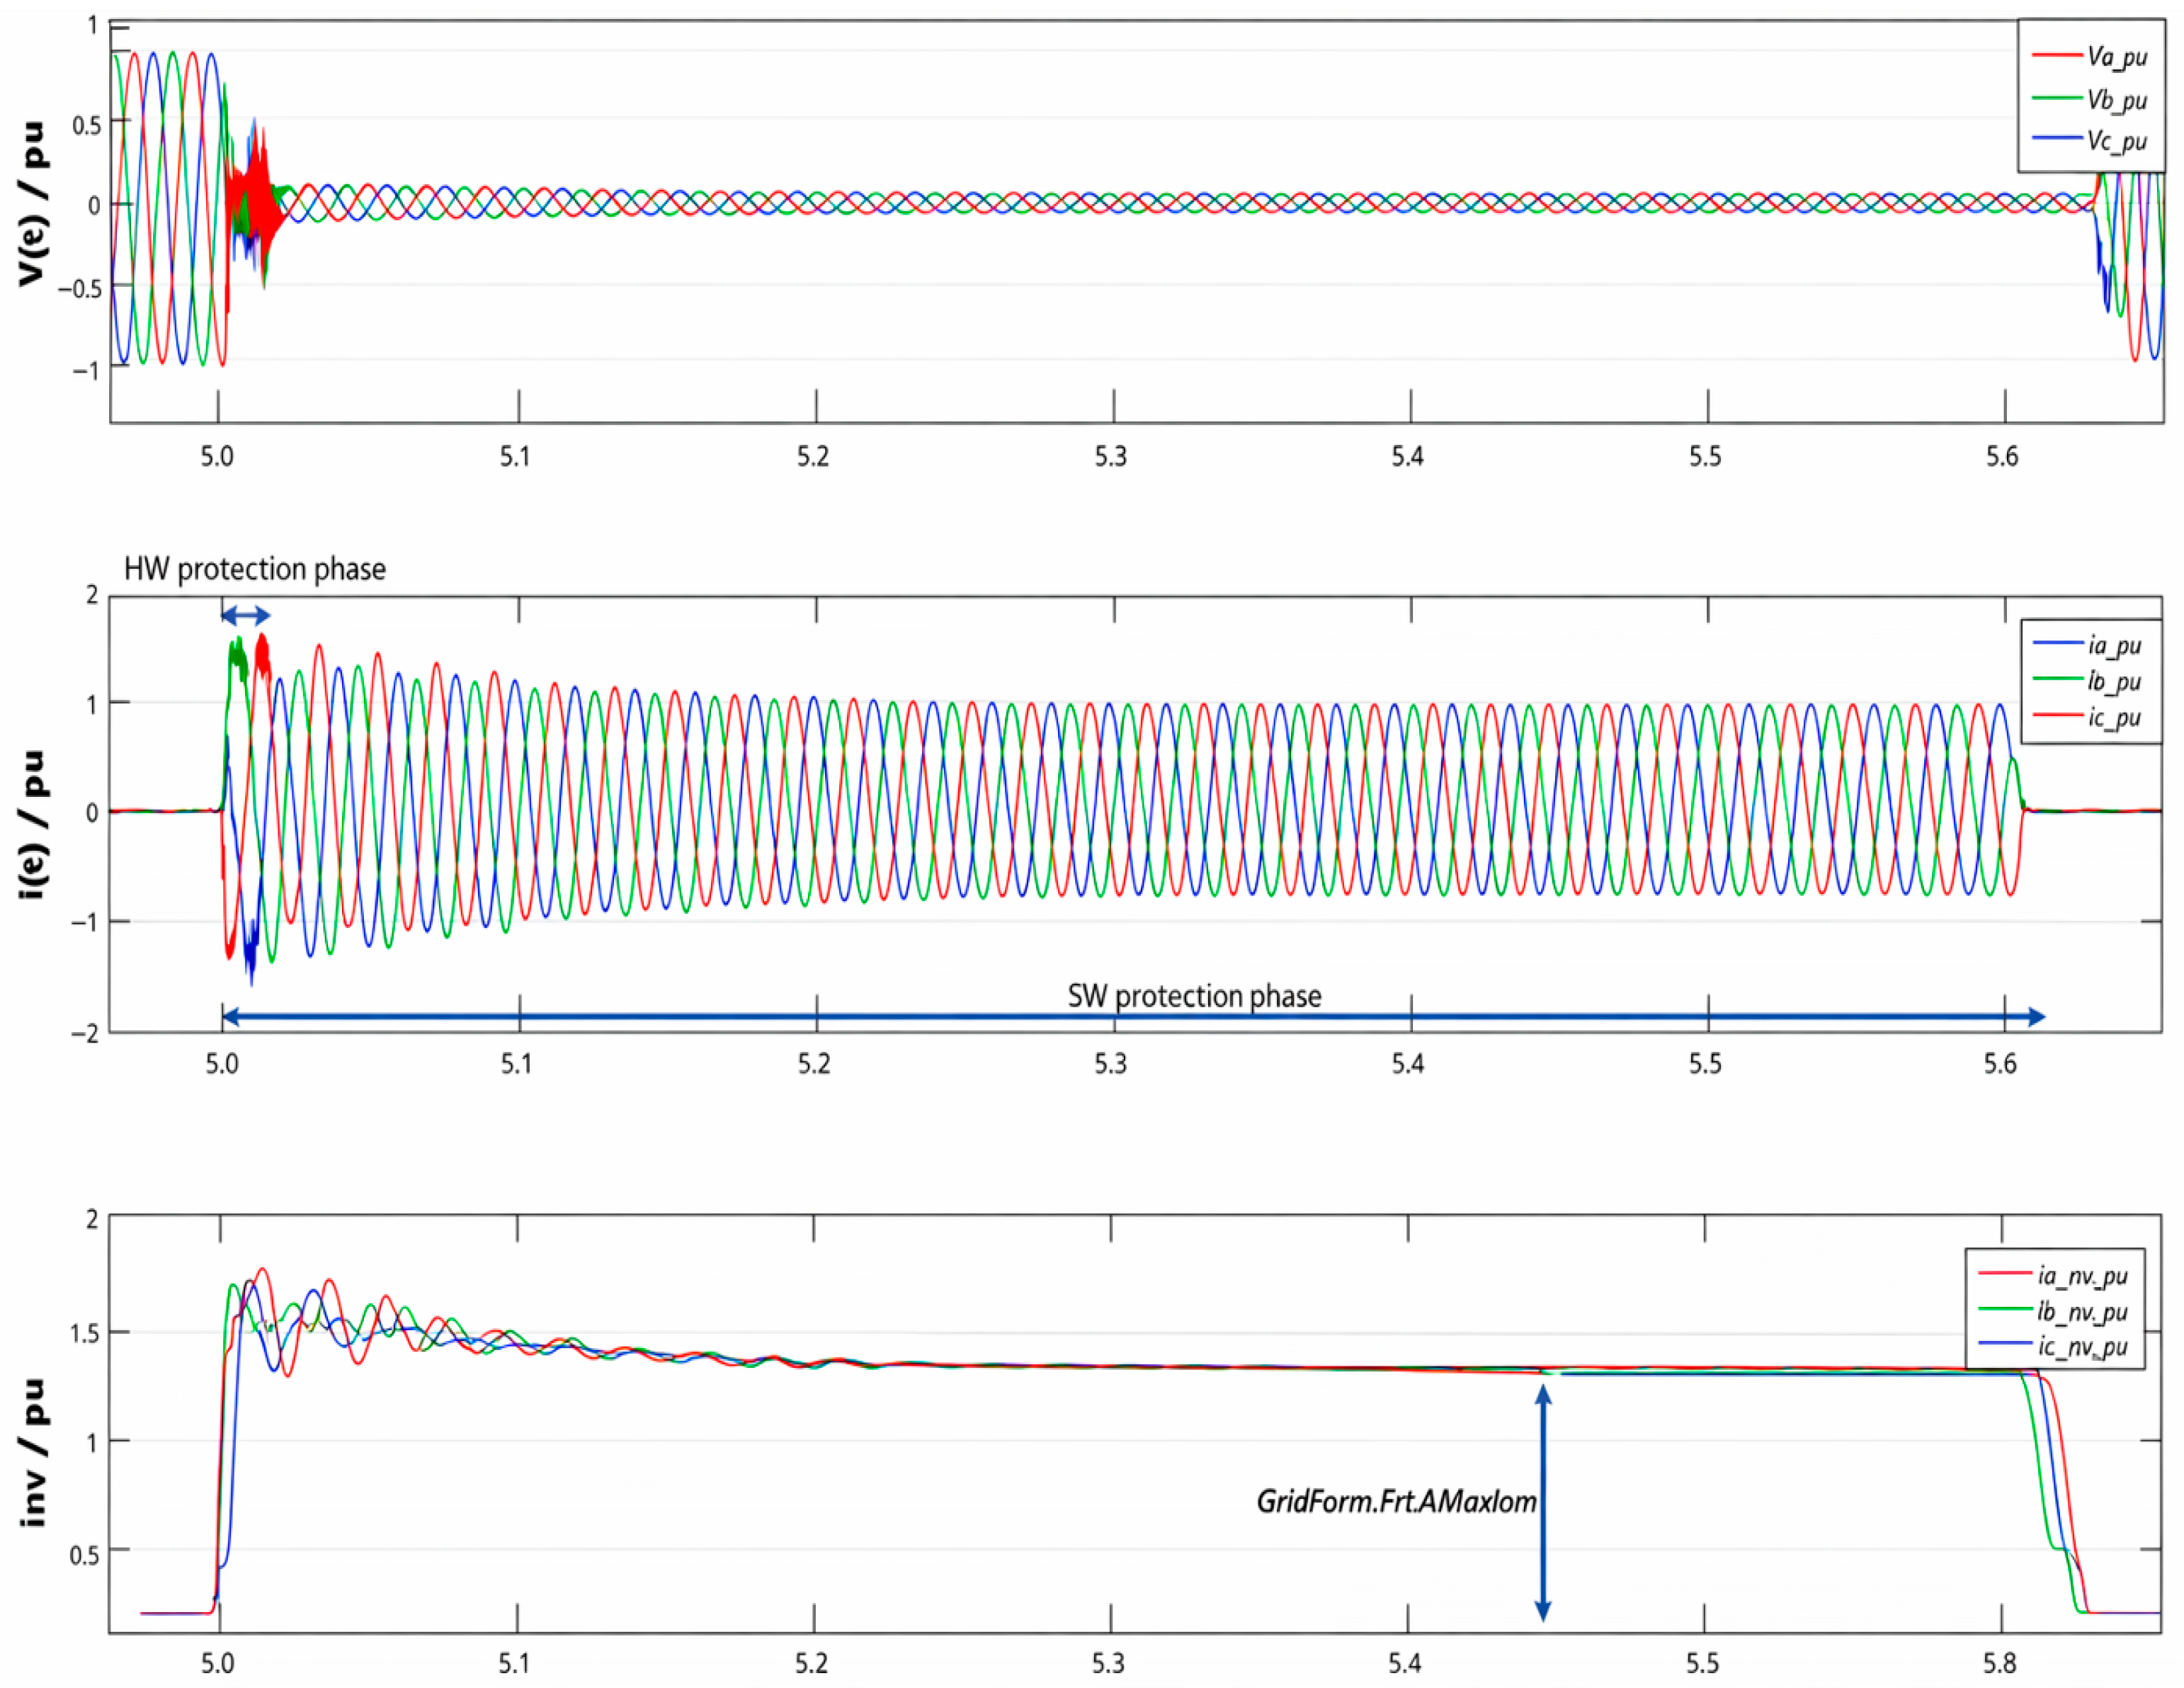Click the SW protection phase label

[x=1194, y=996]
